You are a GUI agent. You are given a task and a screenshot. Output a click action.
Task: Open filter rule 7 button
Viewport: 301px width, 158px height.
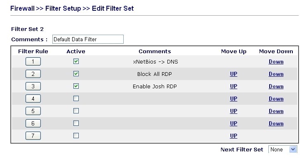click(33, 136)
